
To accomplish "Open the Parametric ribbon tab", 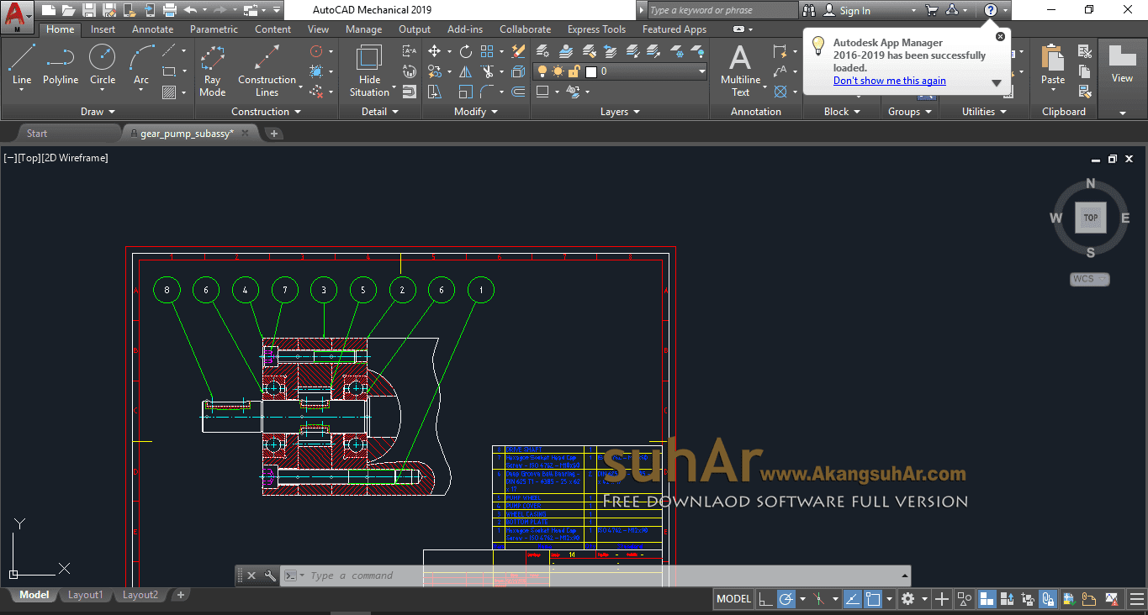I will click(x=214, y=29).
